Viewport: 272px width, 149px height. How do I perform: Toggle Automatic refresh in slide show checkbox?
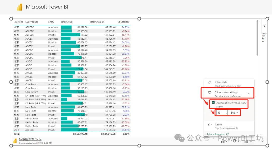pyautogui.click(x=213, y=103)
